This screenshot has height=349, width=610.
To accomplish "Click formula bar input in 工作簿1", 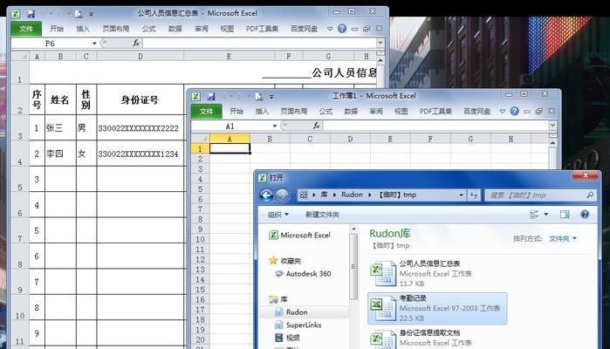I will point(435,126).
